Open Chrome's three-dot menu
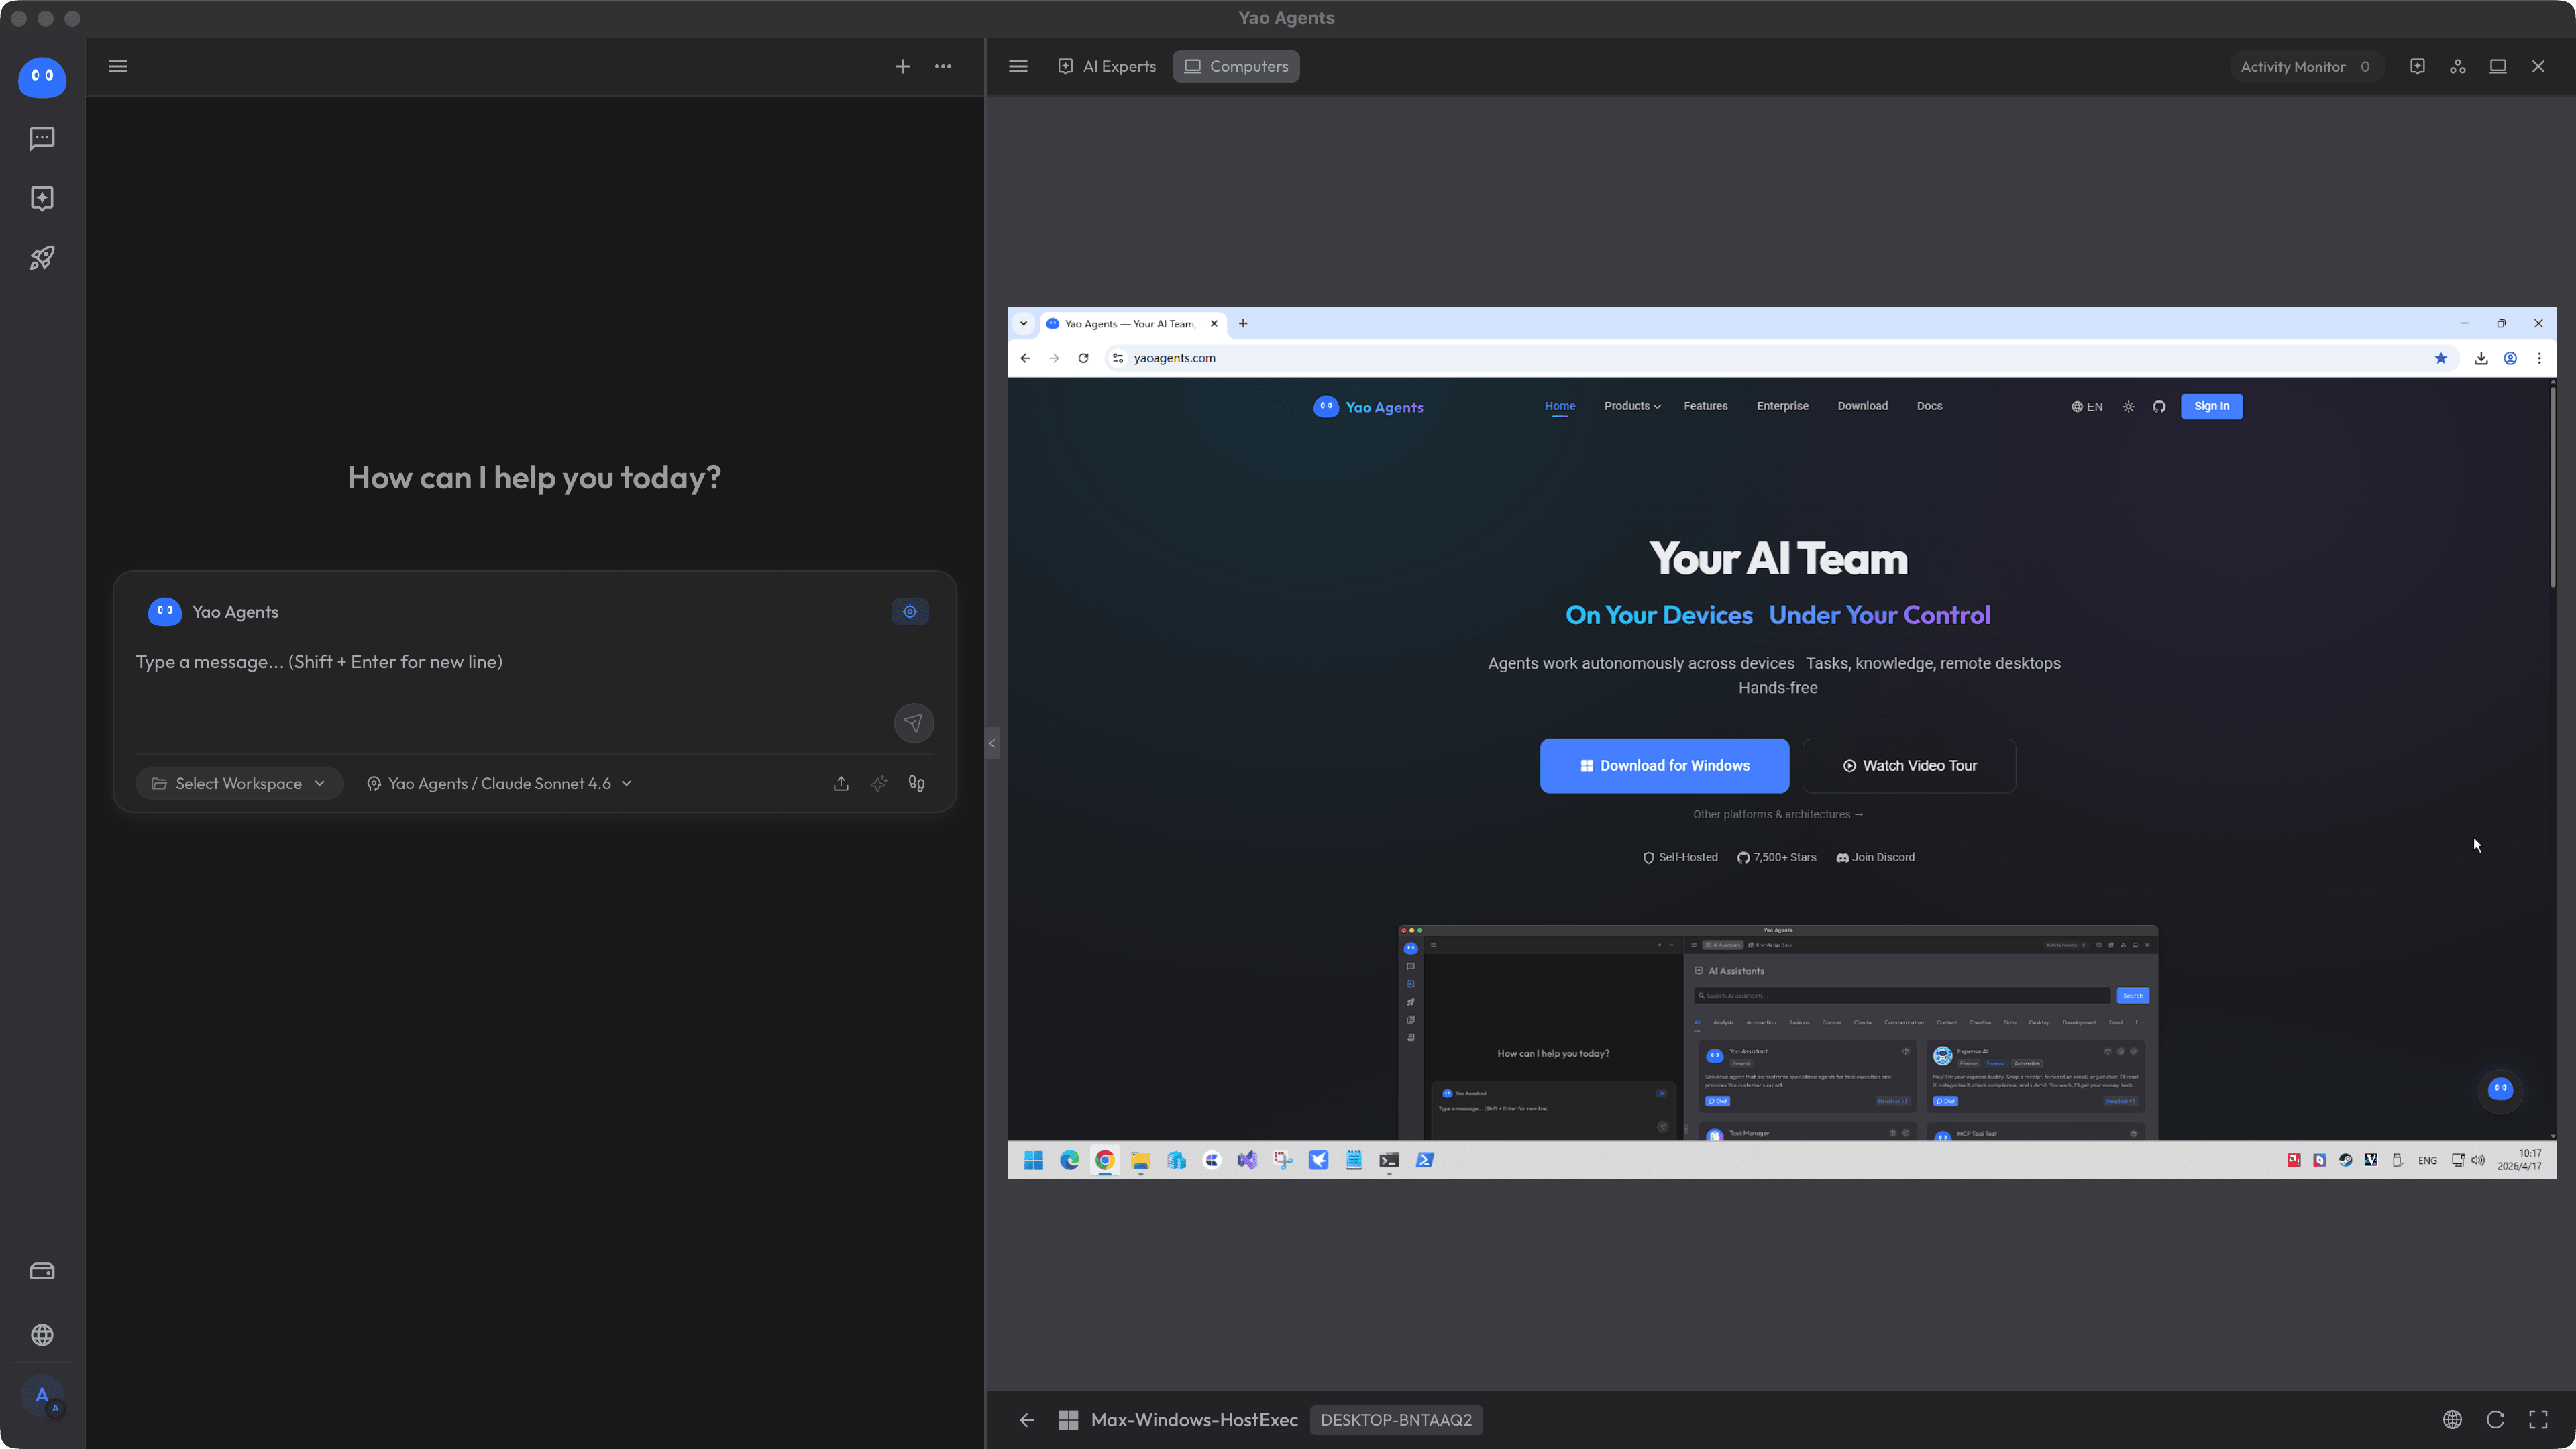This screenshot has width=2576, height=1449. (2539, 358)
